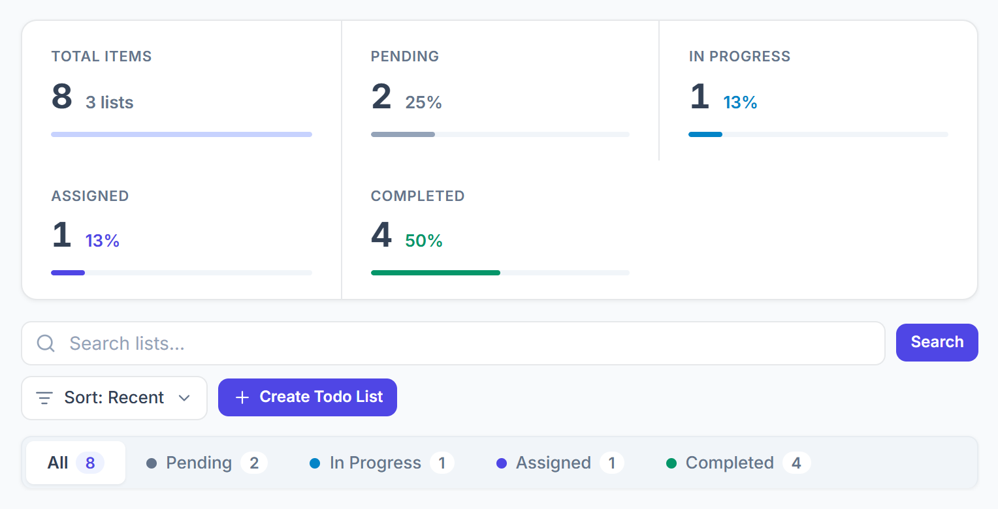Click the plus icon on Create Todo List

point(242,397)
